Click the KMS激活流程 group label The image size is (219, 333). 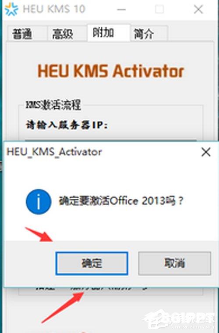click(x=53, y=105)
